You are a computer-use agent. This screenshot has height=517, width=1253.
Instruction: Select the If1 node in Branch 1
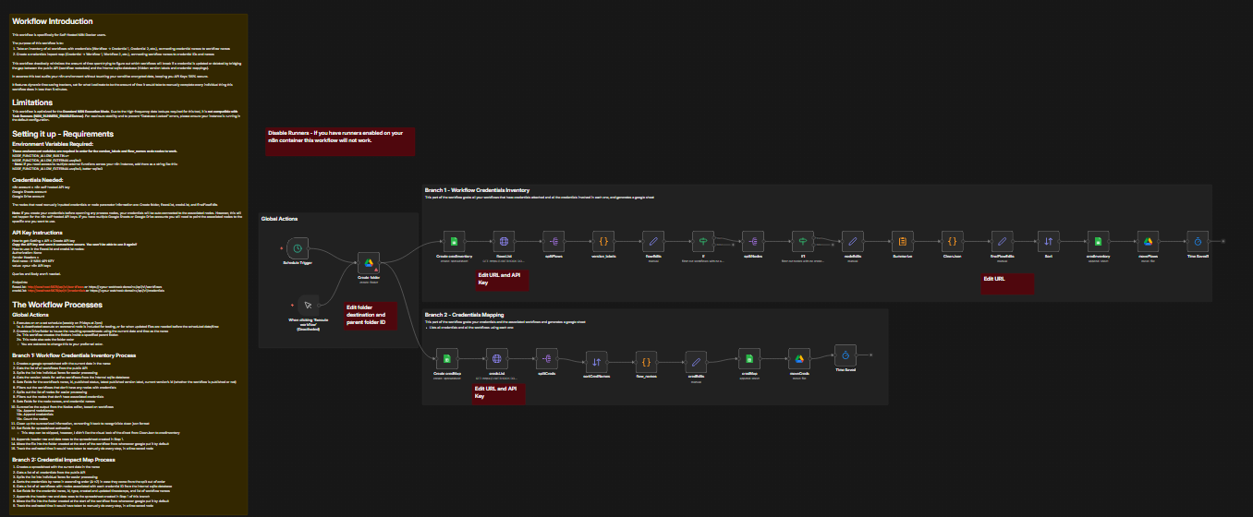pyautogui.click(x=804, y=241)
